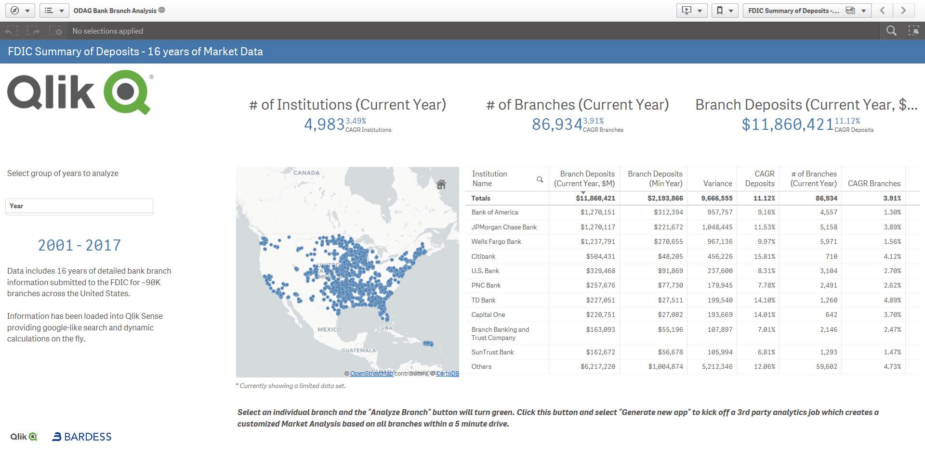This screenshot has width=925, height=453.
Task: Step forward in selections
Action: click(33, 31)
